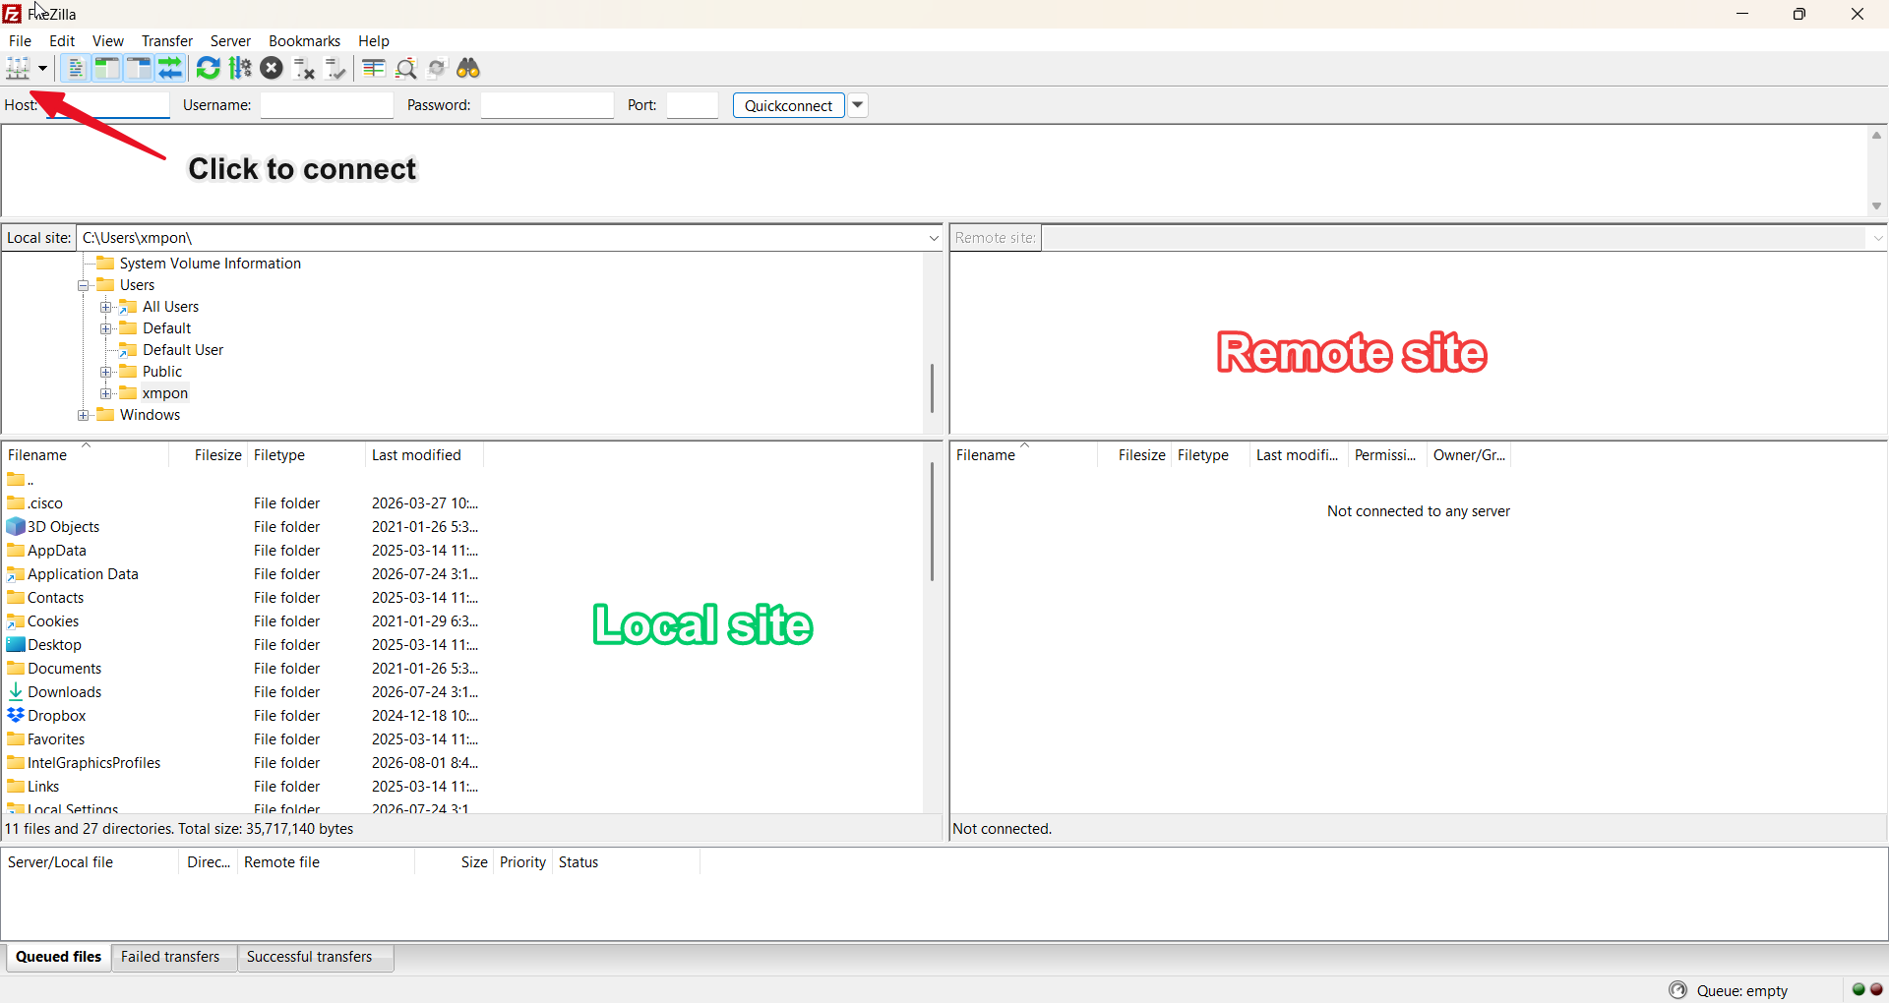Toggle transfer queue display

click(170, 68)
